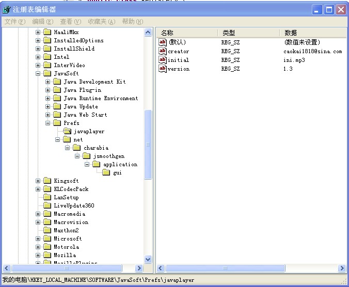This screenshot has height=287, width=349.
Task: Expand the Java Runtime Environment key
Action: click(47, 98)
